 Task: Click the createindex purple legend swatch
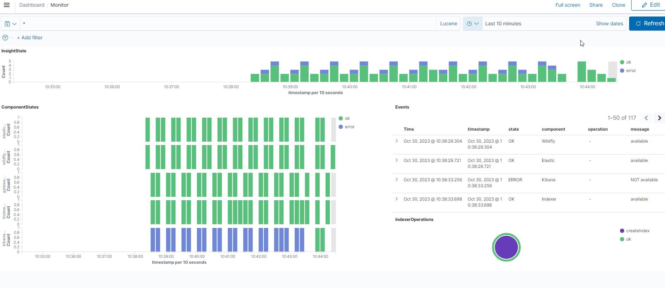click(622, 231)
